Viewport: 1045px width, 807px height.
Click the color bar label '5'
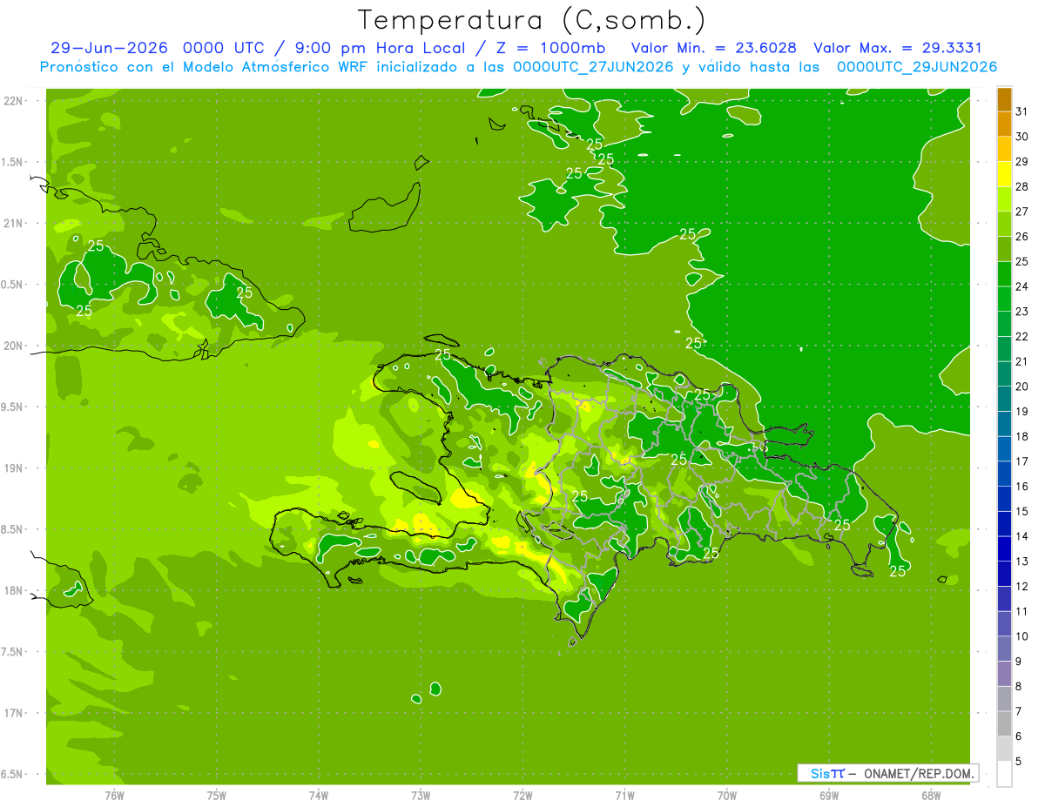(x=1019, y=762)
